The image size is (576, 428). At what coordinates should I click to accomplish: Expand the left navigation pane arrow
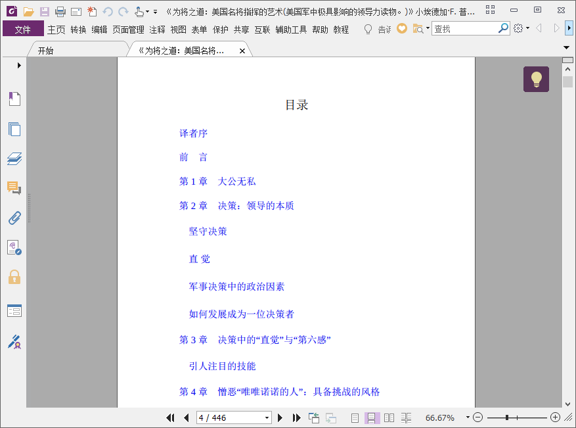19,66
